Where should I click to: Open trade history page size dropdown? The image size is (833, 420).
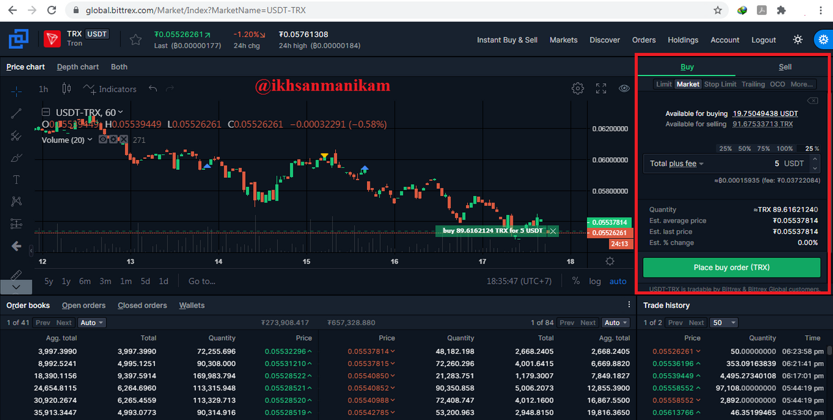pos(724,322)
